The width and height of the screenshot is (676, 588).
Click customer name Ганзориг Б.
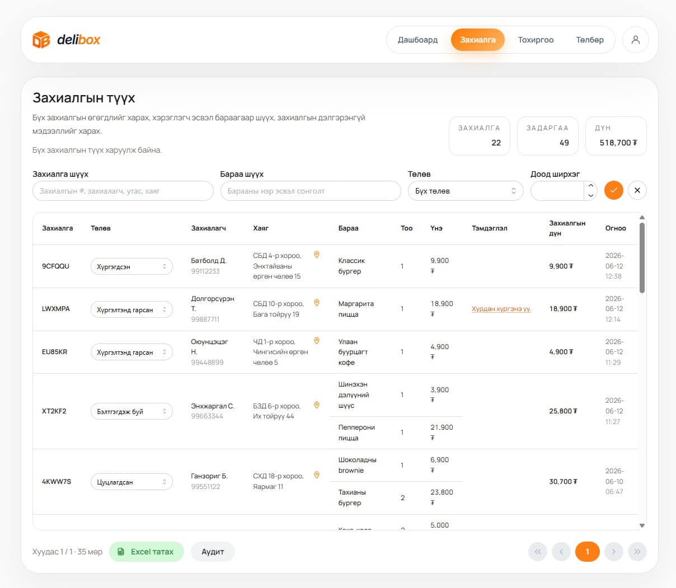tap(209, 476)
